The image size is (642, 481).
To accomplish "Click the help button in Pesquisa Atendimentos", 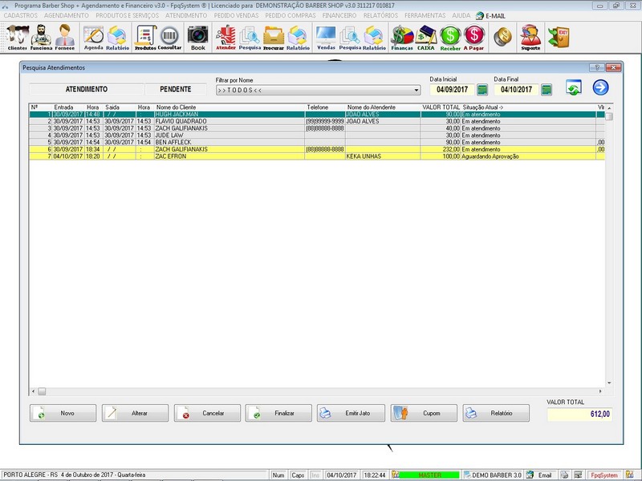I will (596, 67).
